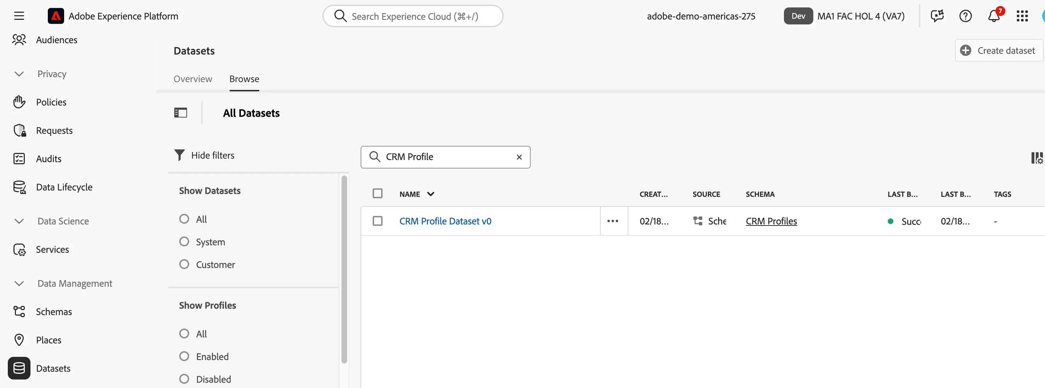Click the Search Experience Cloud field
This screenshot has height=388, width=1045.
pos(413,16)
